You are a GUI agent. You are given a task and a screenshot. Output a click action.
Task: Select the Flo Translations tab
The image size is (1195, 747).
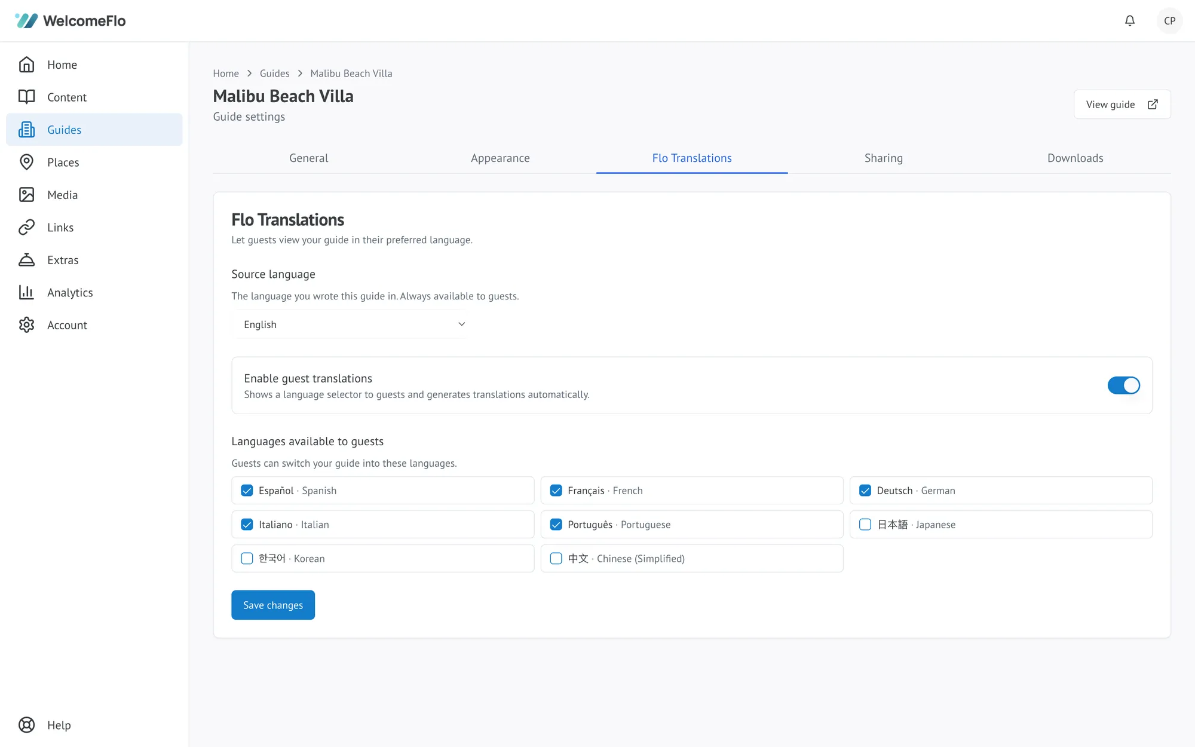(x=692, y=158)
